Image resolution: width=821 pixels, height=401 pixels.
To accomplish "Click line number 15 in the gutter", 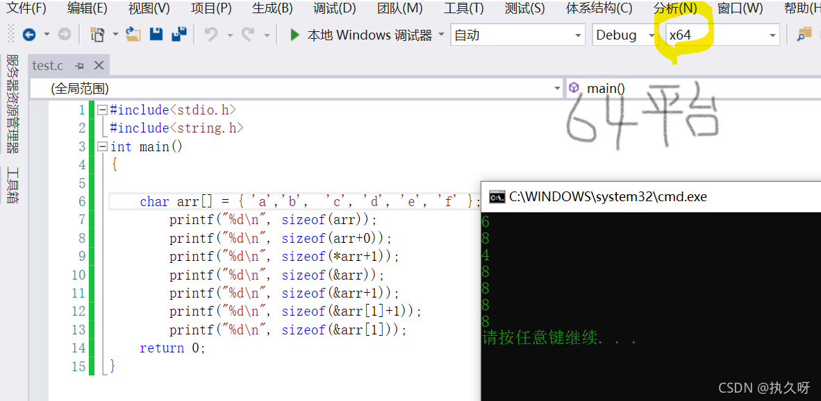I will (x=78, y=366).
